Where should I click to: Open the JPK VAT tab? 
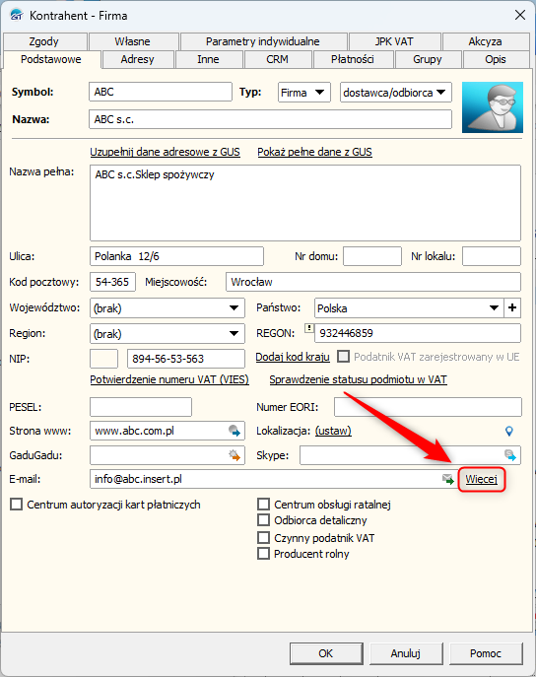pos(394,41)
